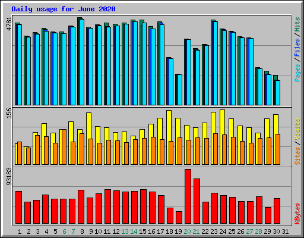Click green weekend day label 6
Image resolution: width=304 pixels, height=238 pixels.
pyautogui.click(x=64, y=231)
